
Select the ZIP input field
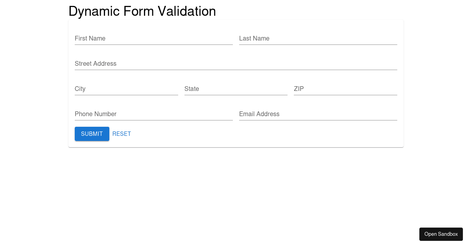345,89
